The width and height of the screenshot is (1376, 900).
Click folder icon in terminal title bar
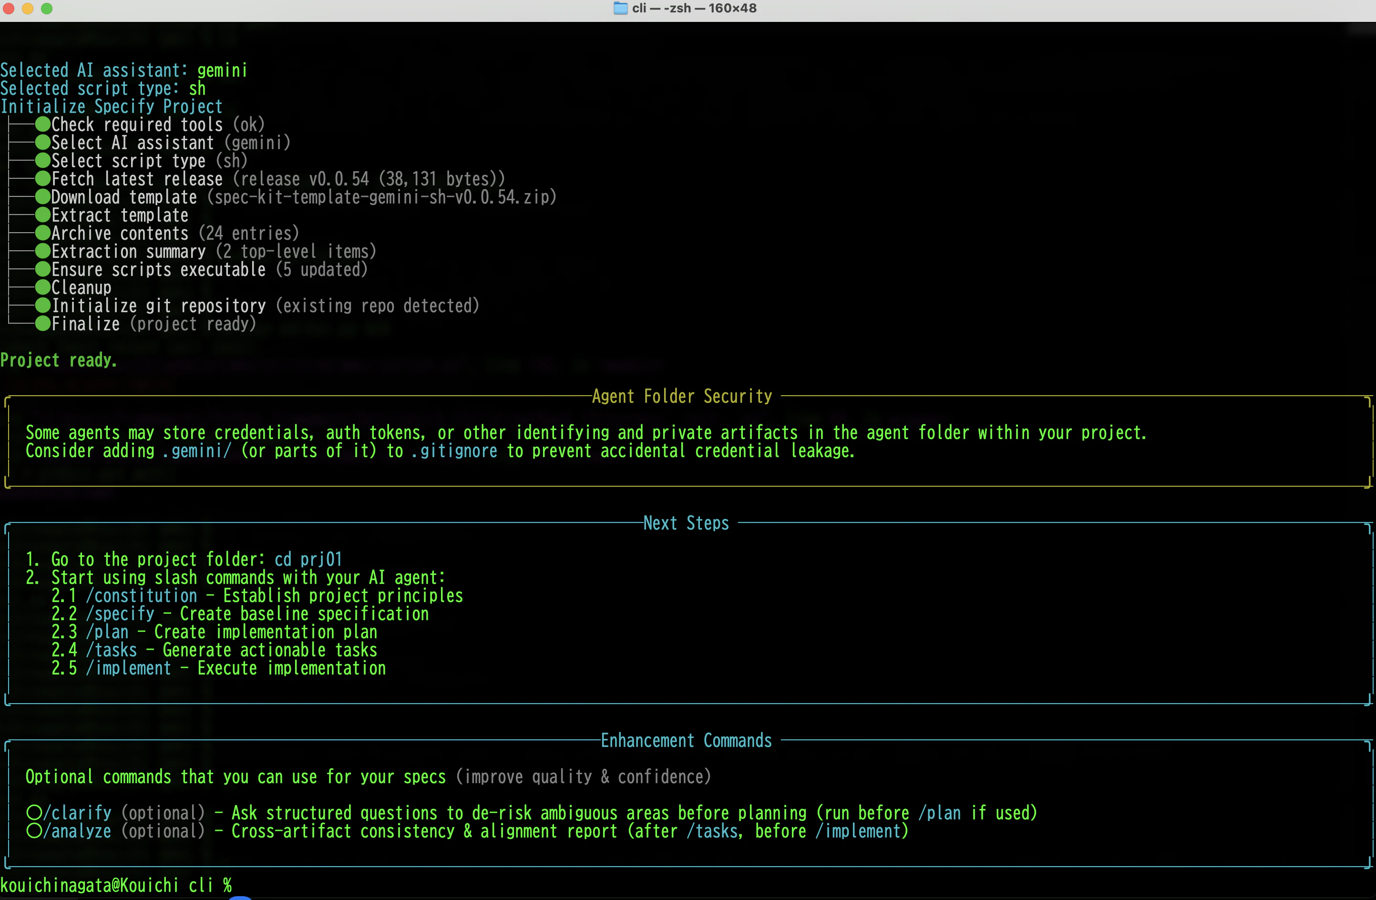click(x=620, y=8)
